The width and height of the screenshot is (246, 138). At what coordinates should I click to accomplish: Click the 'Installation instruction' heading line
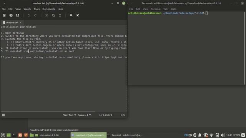pyautogui.click(x=18, y=27)
